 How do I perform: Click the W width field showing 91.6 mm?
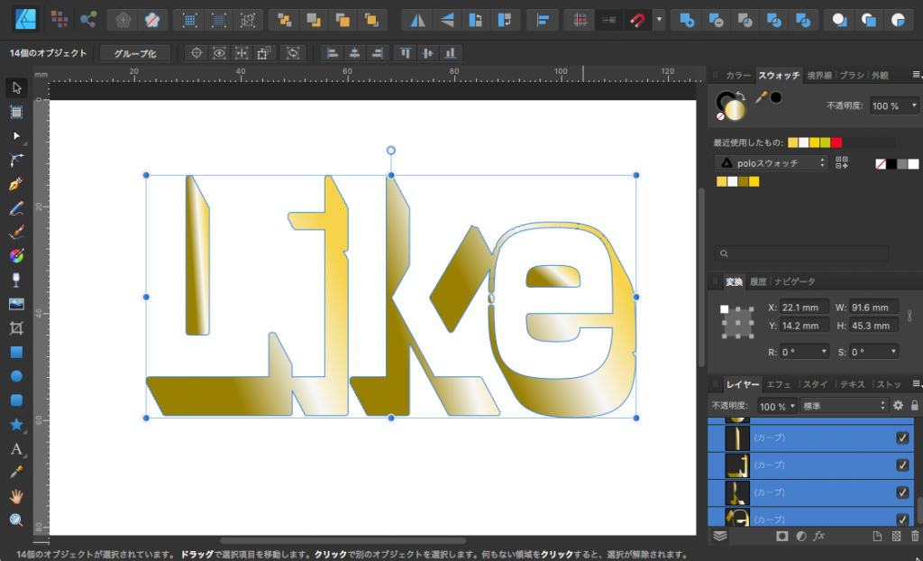click(873, 308)
